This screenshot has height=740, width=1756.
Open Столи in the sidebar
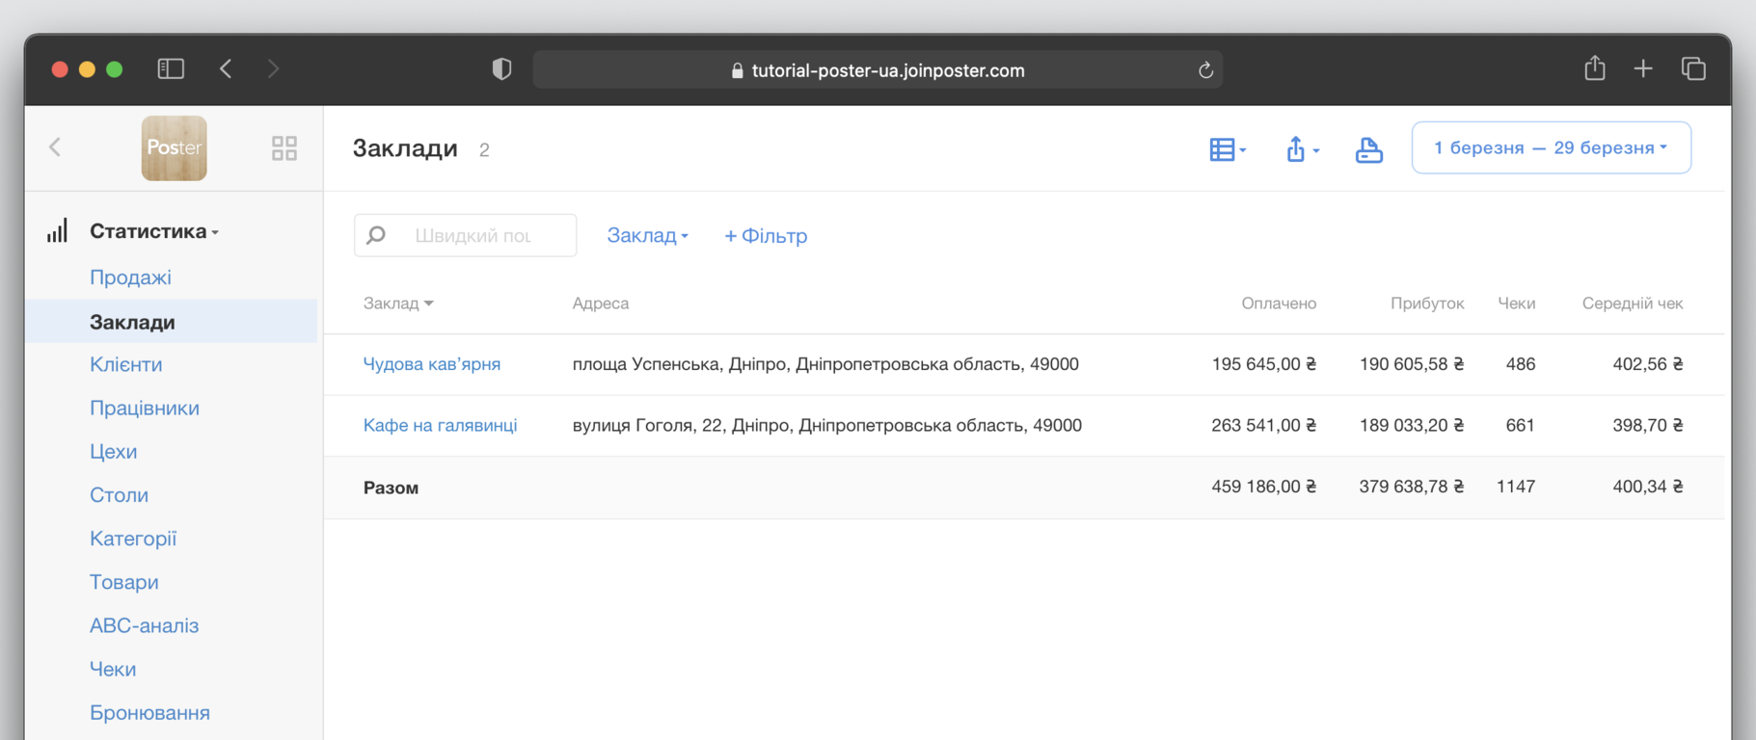[119, 494]
